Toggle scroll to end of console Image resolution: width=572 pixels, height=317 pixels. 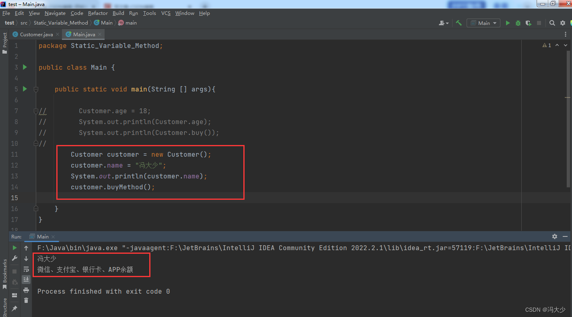tap(26, 280)
